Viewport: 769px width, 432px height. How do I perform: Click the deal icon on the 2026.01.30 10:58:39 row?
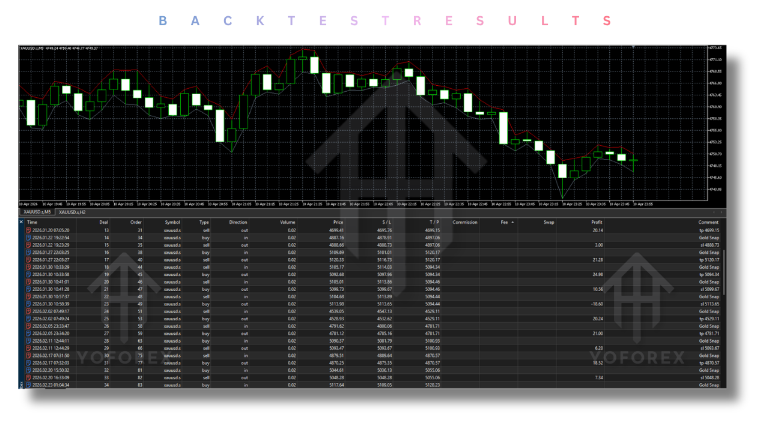(x=28, y=304)
